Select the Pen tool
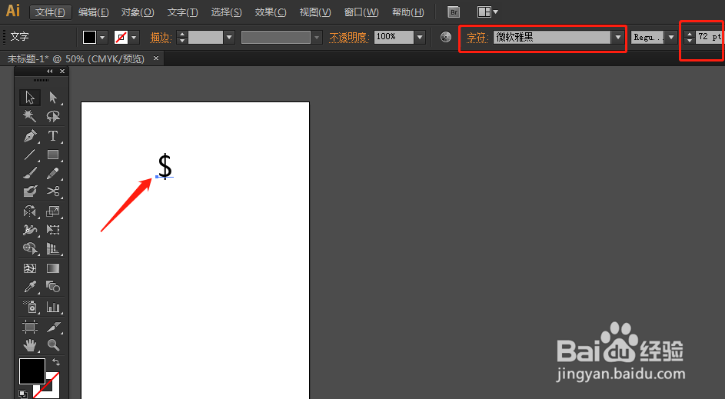The width and height of the screenshot is (725, 399). [29, 136]
